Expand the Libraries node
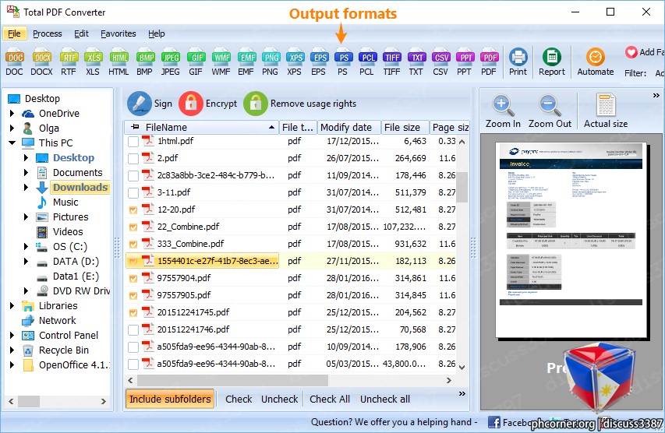The width and height of the screenshot is (665, 433). pyautogui.click(x=12, y=305)
